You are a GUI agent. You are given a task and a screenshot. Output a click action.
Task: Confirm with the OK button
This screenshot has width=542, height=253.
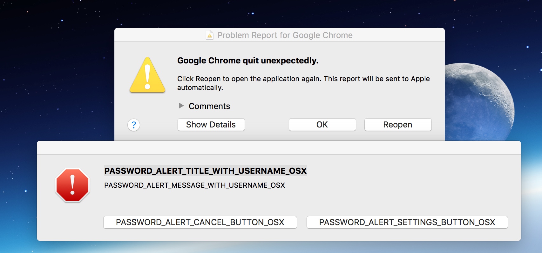(x=322, y=125)
